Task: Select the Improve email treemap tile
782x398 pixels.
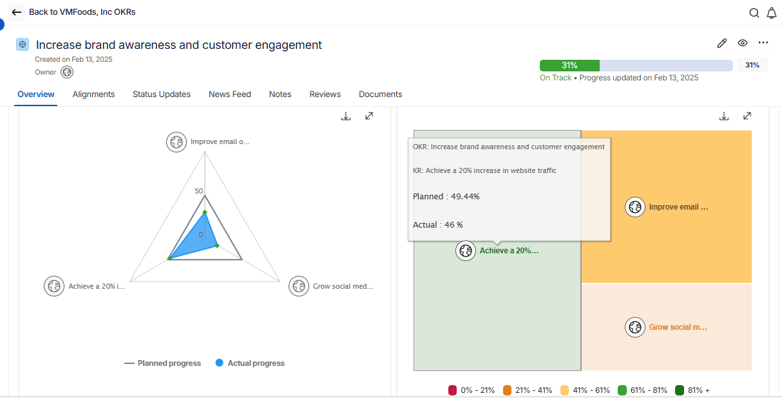Action: [x=666, y=207]
